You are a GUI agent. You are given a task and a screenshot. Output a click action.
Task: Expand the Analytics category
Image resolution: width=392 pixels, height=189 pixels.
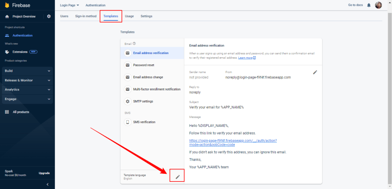pyautogui.click(x=28, y=90)
